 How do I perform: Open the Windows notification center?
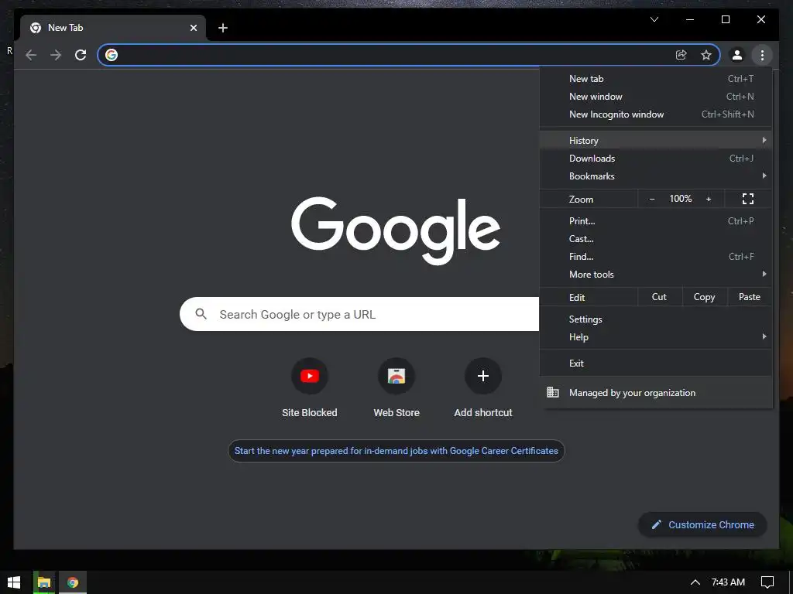(x=767, y=582)
